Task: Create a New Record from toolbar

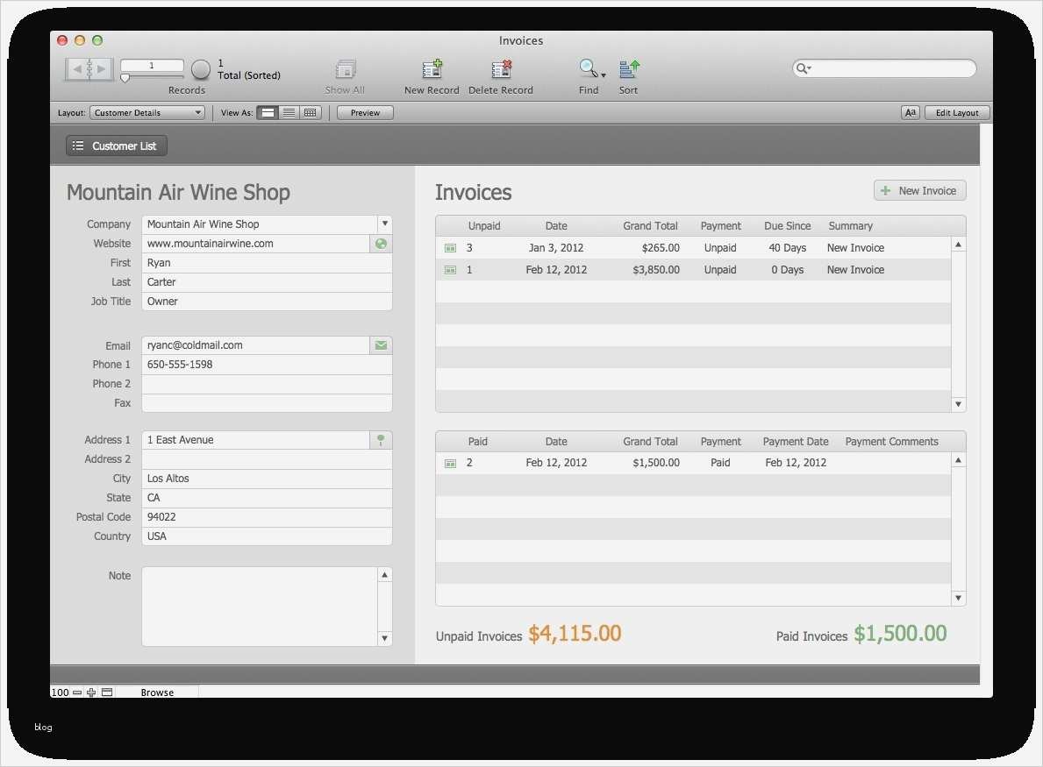Action: 432,69
